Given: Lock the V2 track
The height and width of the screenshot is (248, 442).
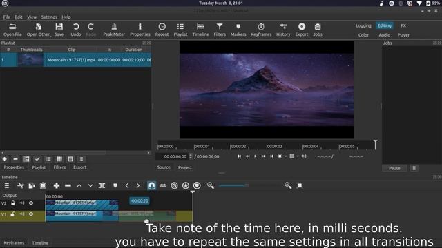Looking at the screenshot, I should pos(13,203).
